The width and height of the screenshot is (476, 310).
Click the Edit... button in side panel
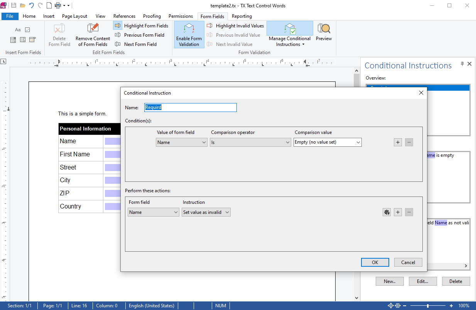tap(423, 281)
